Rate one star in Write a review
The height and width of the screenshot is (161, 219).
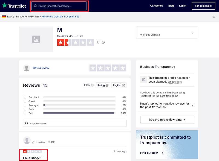point(93,68)
